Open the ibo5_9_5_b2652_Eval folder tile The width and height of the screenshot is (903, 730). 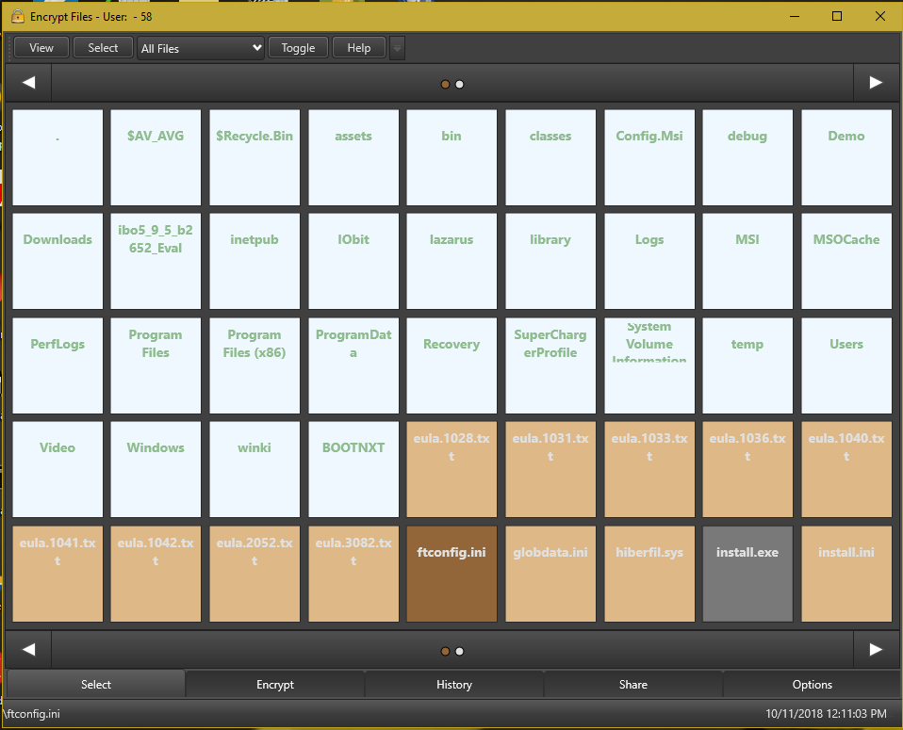(x=156, y=261)
